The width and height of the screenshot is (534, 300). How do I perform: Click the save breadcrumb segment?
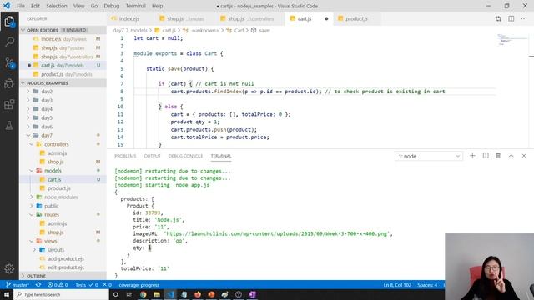tap(264, 30)
